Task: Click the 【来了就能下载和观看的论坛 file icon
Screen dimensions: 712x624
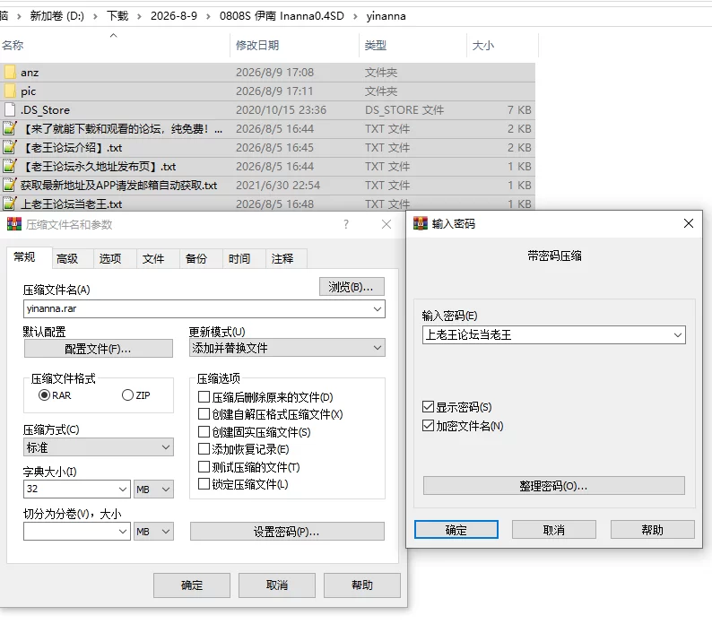Action: coord(10,129)
